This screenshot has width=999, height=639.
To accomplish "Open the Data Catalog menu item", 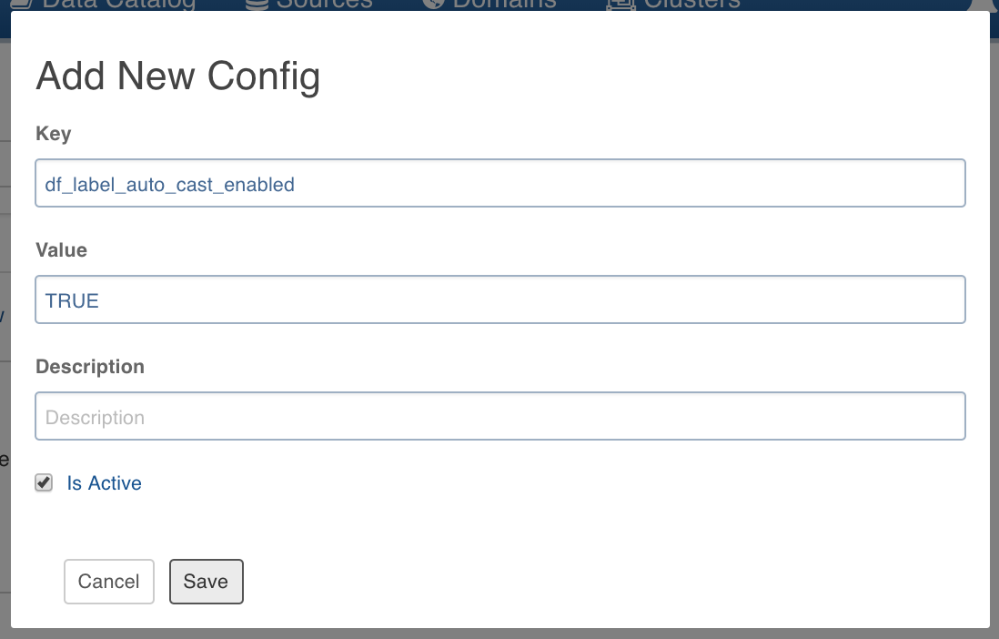I will tap(118, 5).
